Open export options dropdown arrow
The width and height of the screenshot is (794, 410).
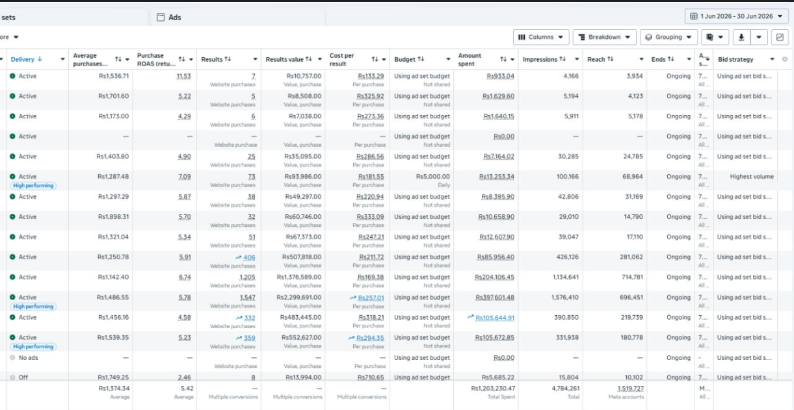pos(760,37)
